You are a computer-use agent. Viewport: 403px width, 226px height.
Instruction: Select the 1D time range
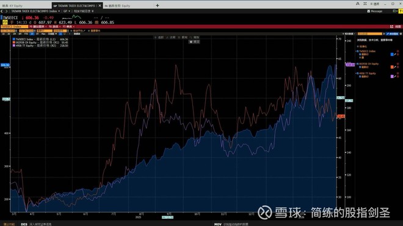(x=3, y=34)
